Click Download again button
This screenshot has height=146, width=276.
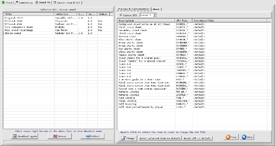coord(24,136)
